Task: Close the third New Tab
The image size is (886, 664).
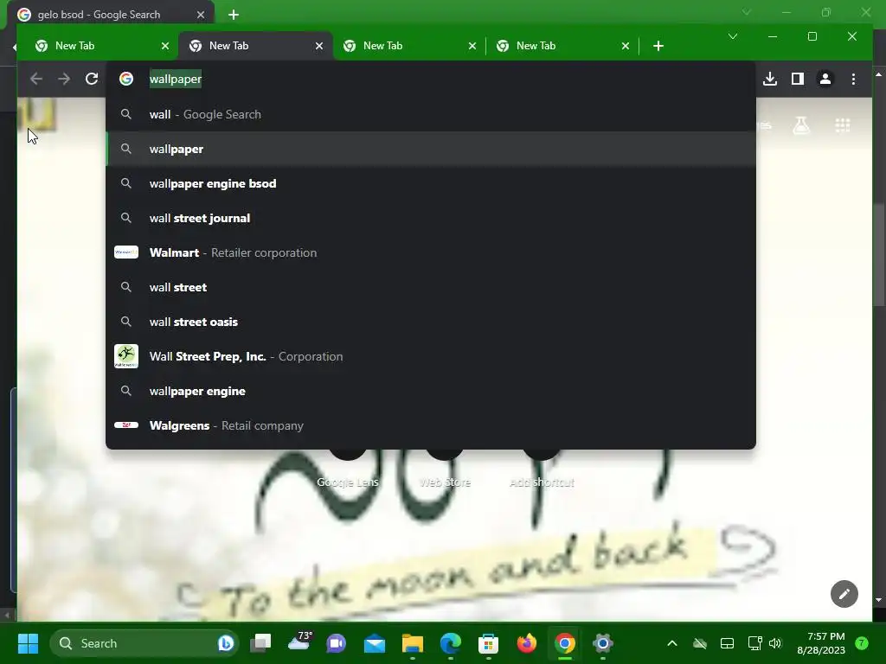Action: point(472,46)
